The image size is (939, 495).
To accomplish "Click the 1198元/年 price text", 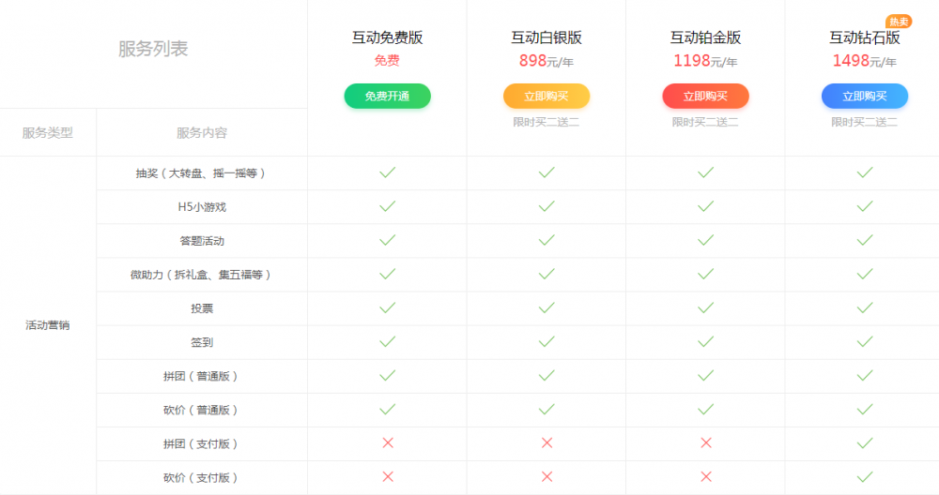I will point(705,62).
